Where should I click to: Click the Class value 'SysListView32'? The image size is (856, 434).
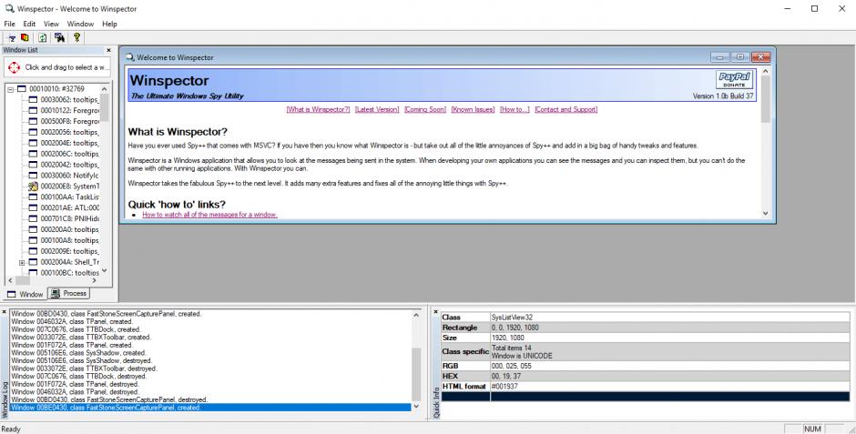[512, 318]
